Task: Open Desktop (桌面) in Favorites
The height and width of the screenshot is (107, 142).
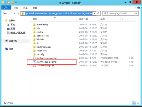Action: pyautogui.click(x=11, y=28)
